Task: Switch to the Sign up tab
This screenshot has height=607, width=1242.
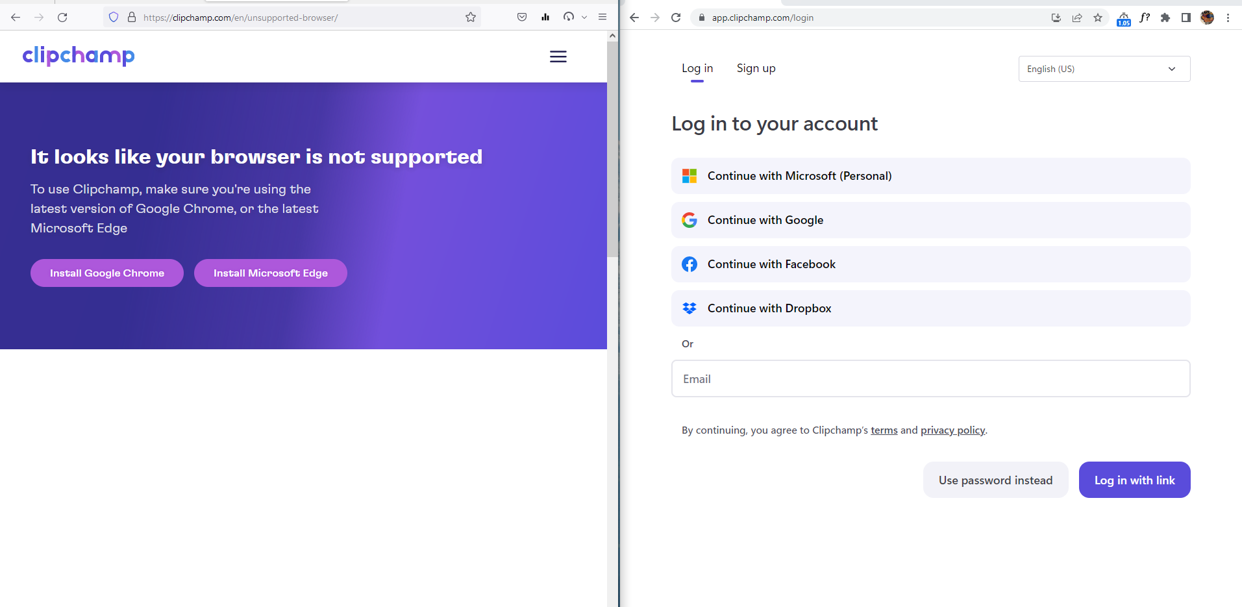Action: [x=756, y=68]
